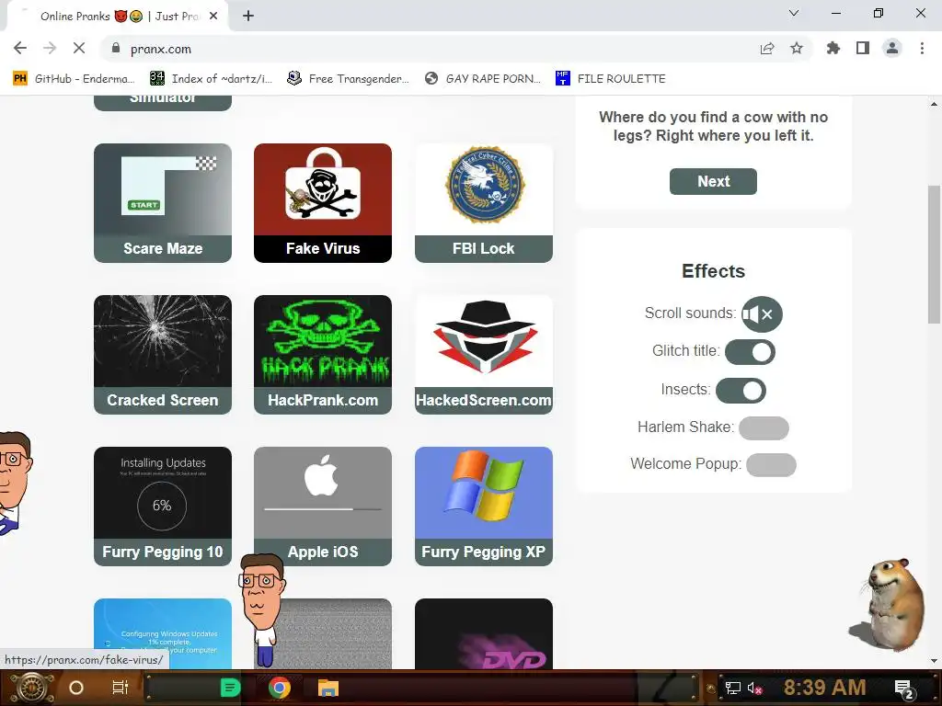Click the vertical scrollbar thumb
942x706 pixels.
click(x=934, y=255)
